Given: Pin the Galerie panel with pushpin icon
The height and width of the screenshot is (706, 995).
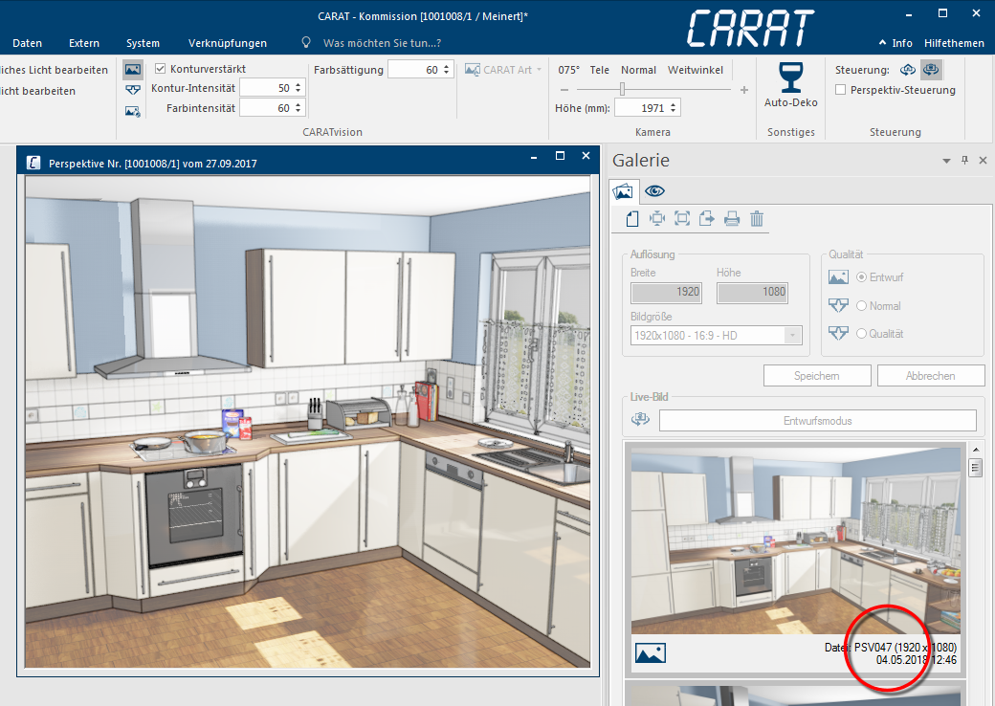Looking at the screenshot, I should coord(964,161).
